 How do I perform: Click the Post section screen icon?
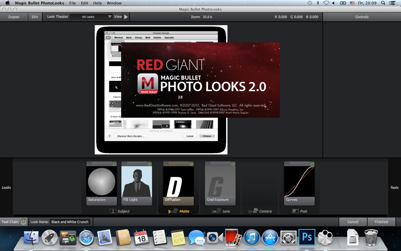(295, 211)
